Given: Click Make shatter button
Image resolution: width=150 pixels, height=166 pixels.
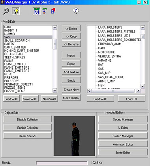Looking at the screenshot, I should pos(71,98).
